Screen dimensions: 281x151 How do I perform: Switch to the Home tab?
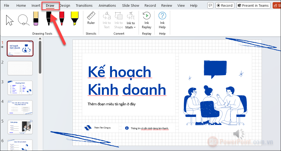(21, 6)
